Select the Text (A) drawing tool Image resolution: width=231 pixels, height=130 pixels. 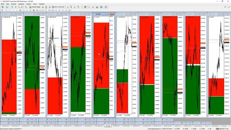click(x=27, y=10)
